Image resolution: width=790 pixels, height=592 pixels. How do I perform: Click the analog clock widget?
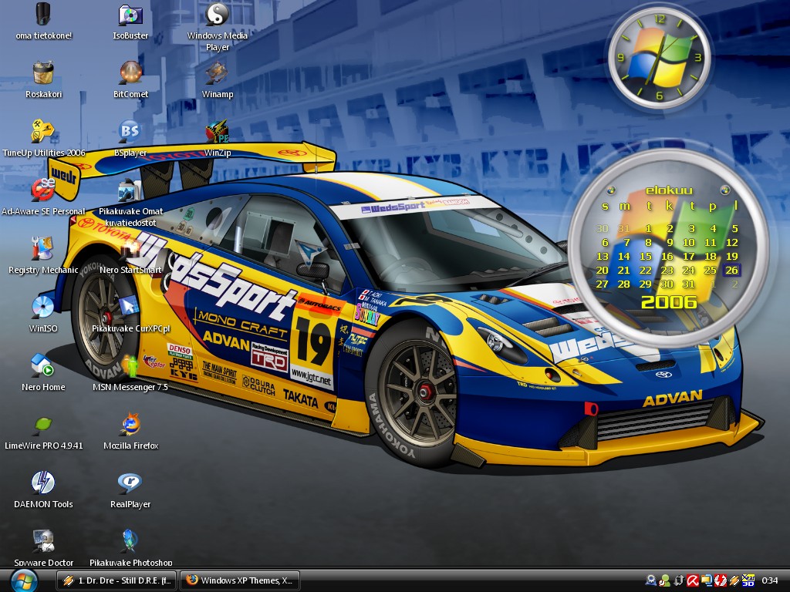point(659,59)
